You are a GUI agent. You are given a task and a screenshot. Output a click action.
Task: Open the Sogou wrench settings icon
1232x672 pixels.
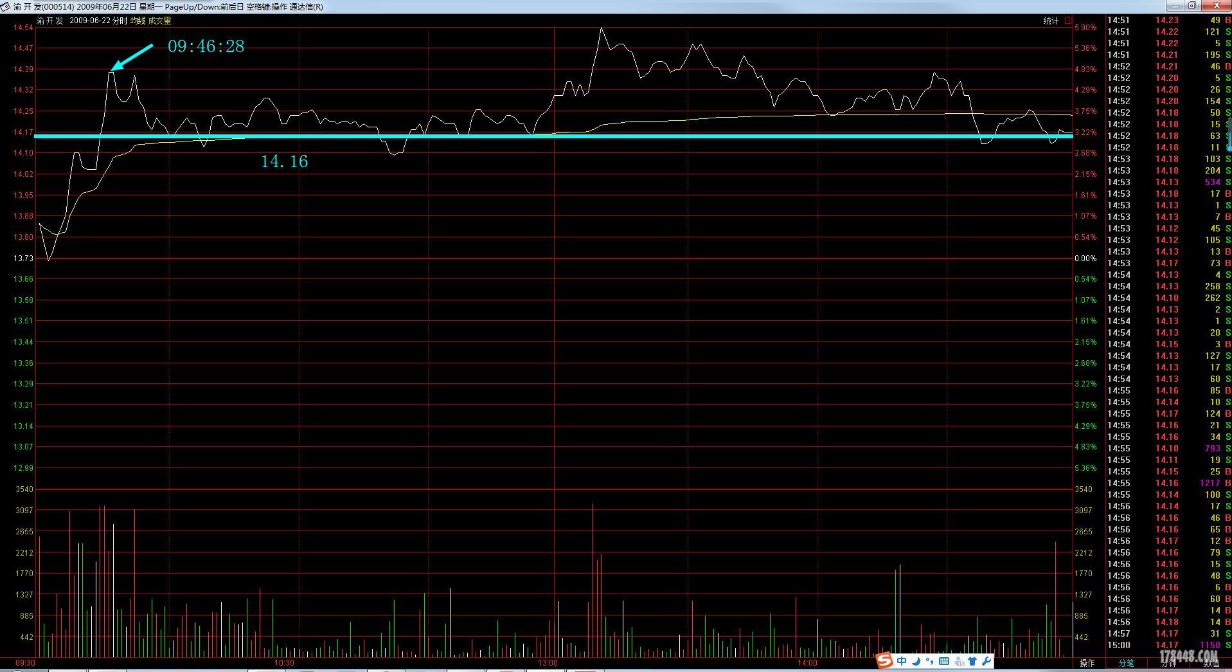tap(986, 661)
